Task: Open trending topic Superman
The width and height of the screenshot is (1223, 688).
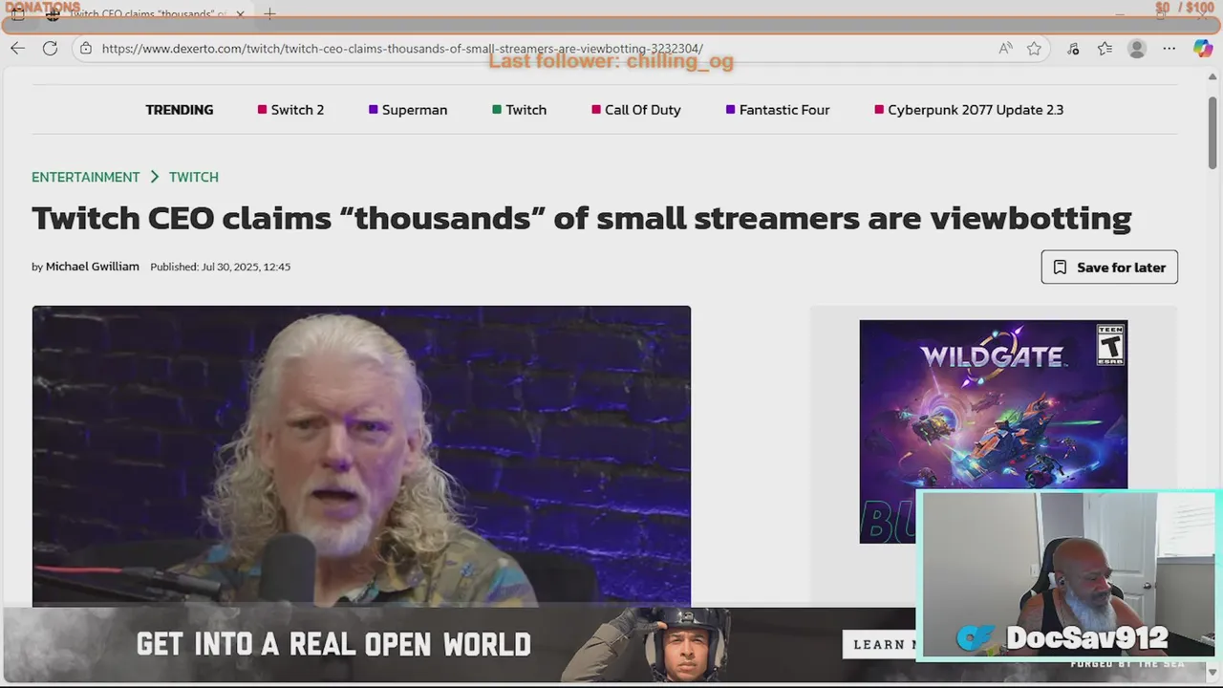Action: point(408,110)
